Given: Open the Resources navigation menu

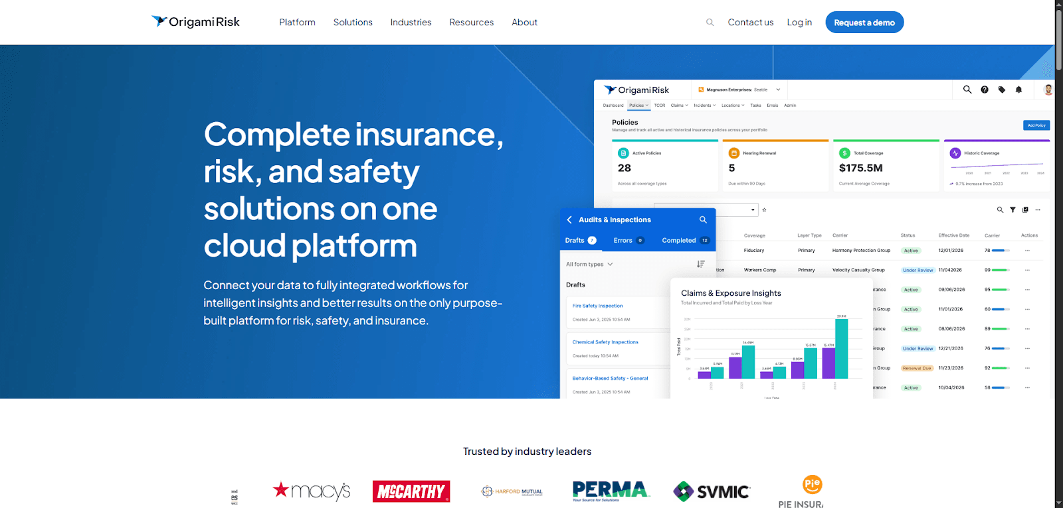Looking at the screenshot, I should 471,23.
